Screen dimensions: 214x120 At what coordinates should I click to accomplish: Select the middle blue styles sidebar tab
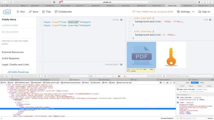point(195,83)
